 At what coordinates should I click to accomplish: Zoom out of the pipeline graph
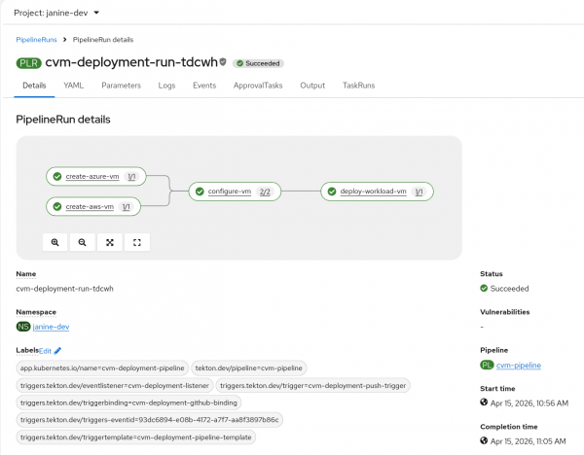[83, 242]
